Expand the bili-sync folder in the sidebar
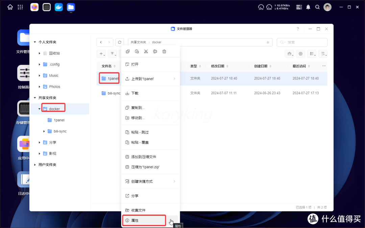 [44, 131]
